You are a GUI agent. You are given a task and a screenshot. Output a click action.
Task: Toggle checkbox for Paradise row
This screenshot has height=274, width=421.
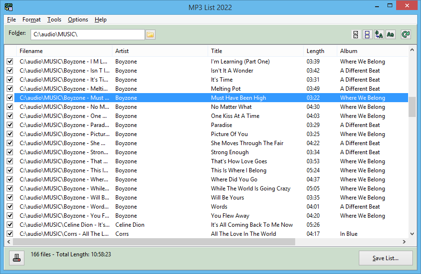point(10,125)
